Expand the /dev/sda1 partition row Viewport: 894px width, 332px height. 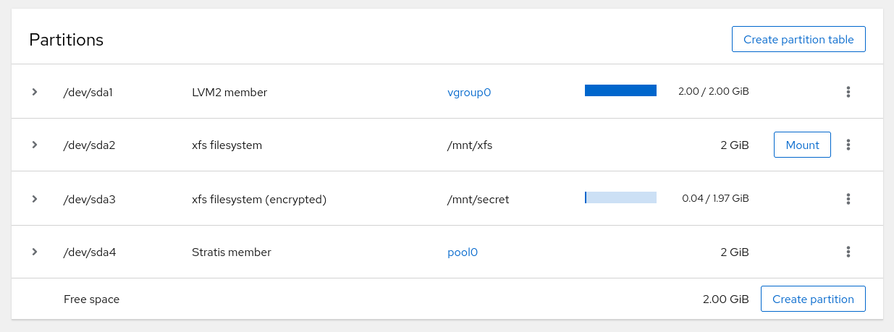click(34, 92)
